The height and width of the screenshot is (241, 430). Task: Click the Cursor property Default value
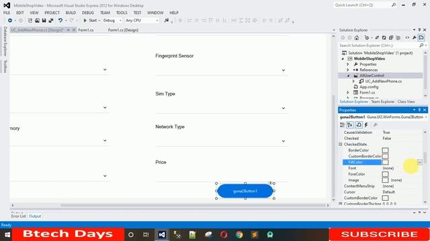(x=388, y=192)
